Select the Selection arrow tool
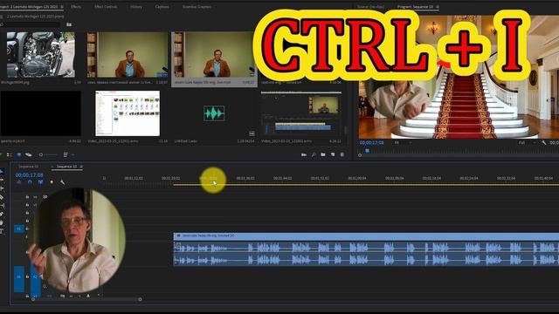This screenshot has width=559, height=314. 2,172
